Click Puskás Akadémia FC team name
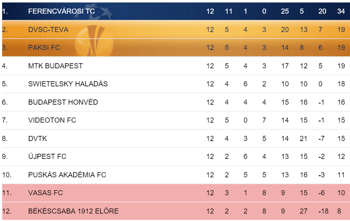The height and width of the screenshot is (221, 350). tap(67, 175)
